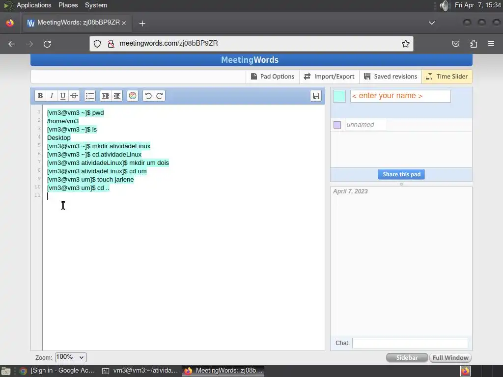
Task: Open Pad Options panel
Action: (272, 77)
